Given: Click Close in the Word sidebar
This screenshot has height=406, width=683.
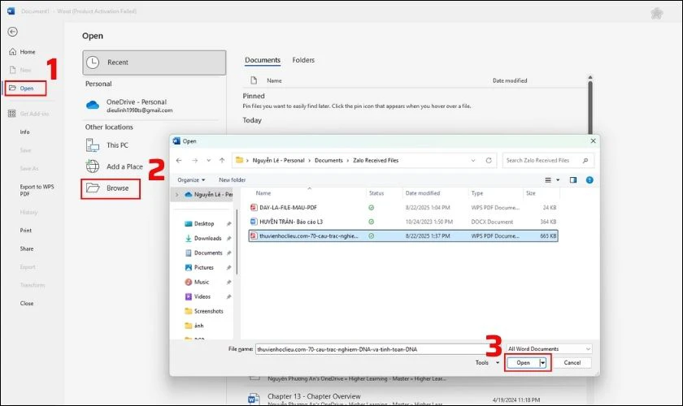Looking at the screenshot, I should click(27, 304).
